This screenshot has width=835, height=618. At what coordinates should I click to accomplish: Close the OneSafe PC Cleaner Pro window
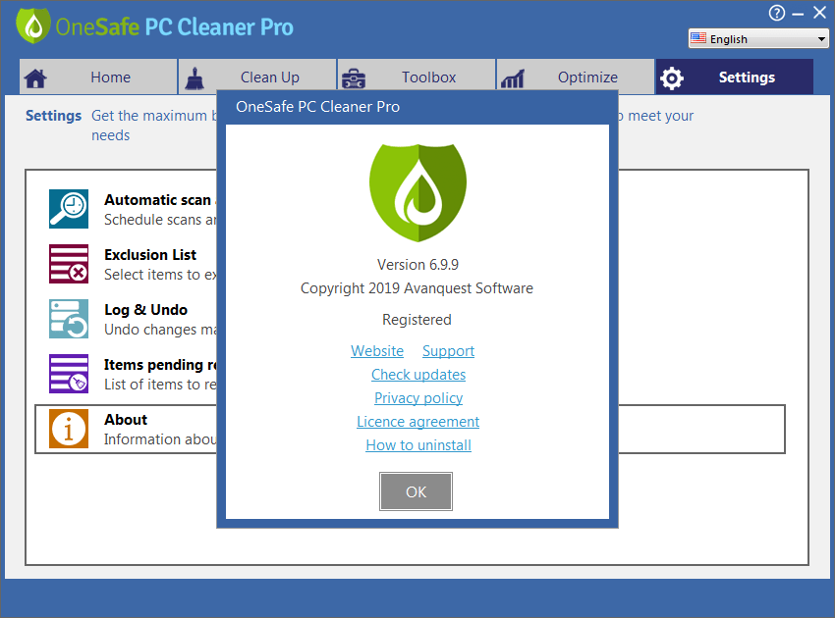point(819,13)
